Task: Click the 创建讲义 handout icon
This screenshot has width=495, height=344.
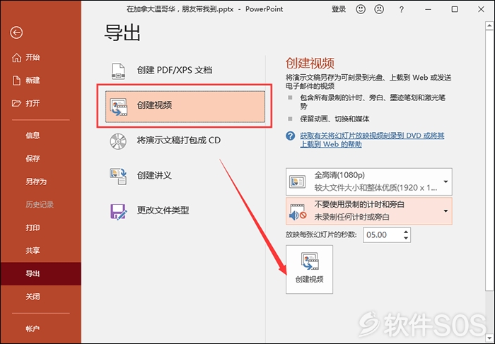Action: 118,177
